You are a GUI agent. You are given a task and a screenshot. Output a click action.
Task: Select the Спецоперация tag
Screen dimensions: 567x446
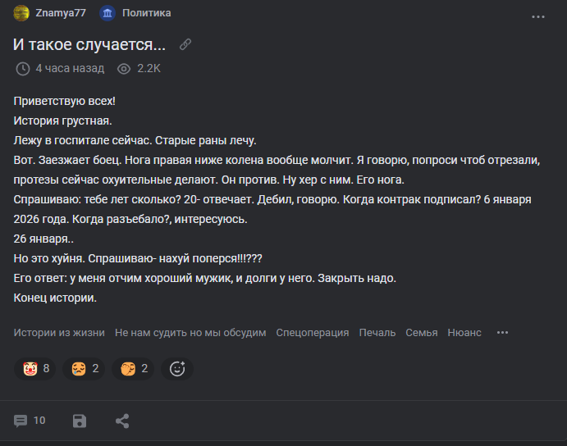[x=313, y=333]
